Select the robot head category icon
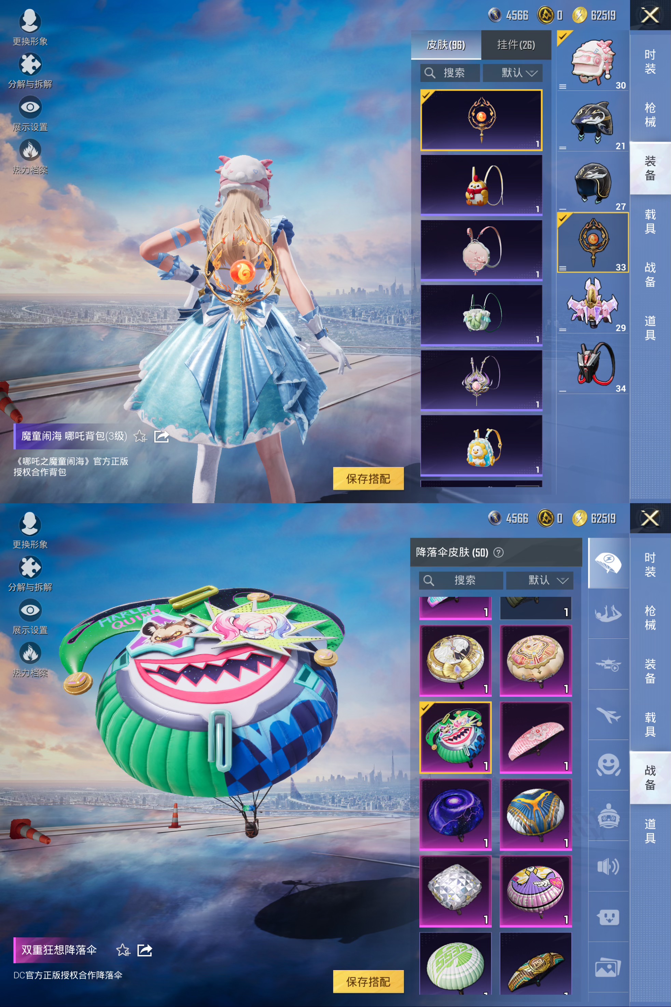671x1007 pixels. (609, 816)
